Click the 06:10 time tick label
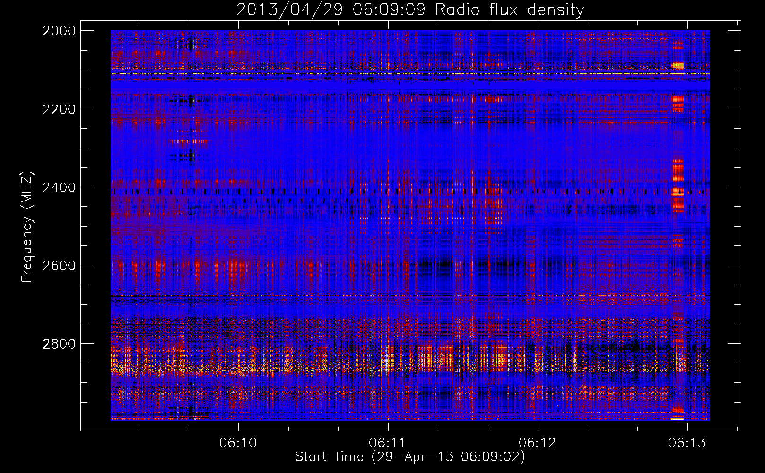 click(238, 443)
